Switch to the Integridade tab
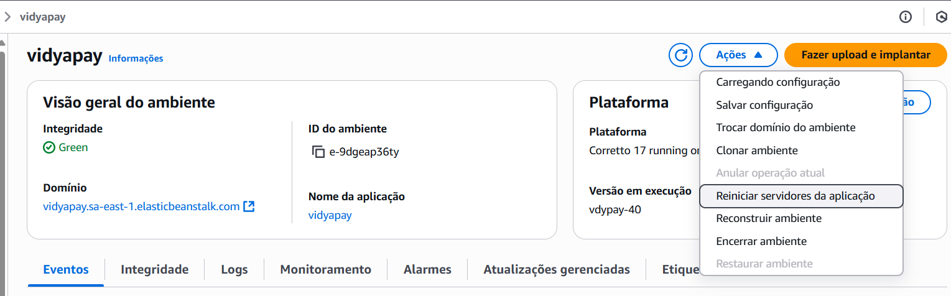The height and width of the screenshot is (296, 951). [154, 269]
